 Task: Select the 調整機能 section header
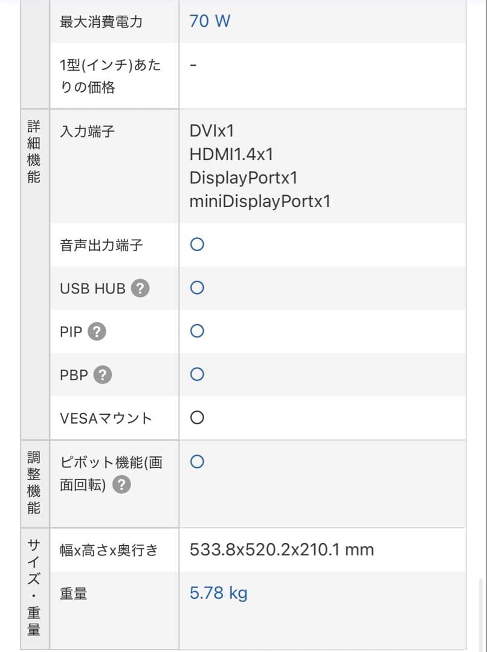pos(34,482)
